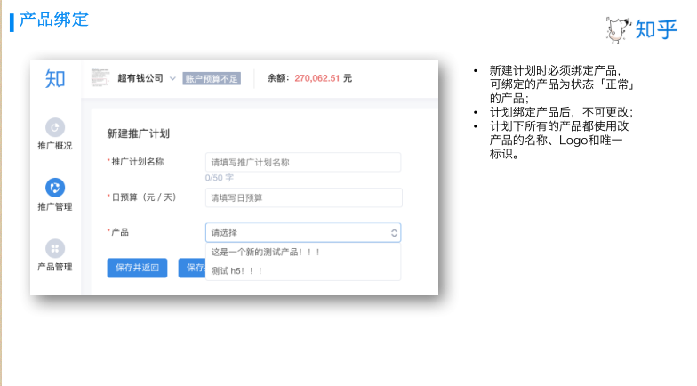
Task: Click the up-down arrows on 产品 select
Action: [394, 232]
